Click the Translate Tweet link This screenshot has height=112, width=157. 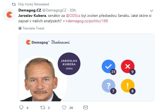33,28
